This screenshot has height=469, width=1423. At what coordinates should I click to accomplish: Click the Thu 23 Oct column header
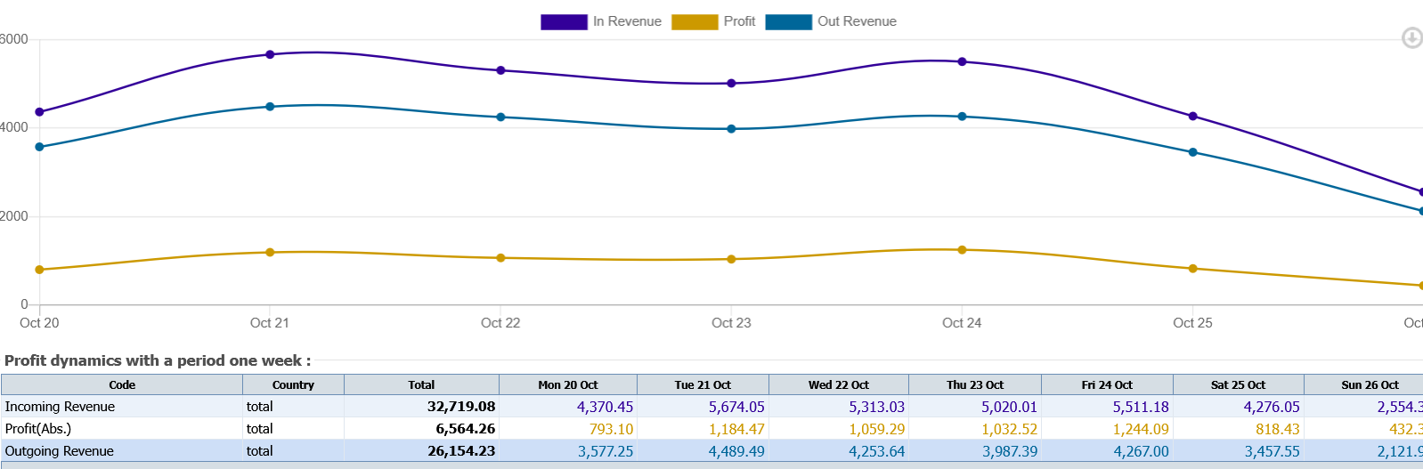[975, 385]
